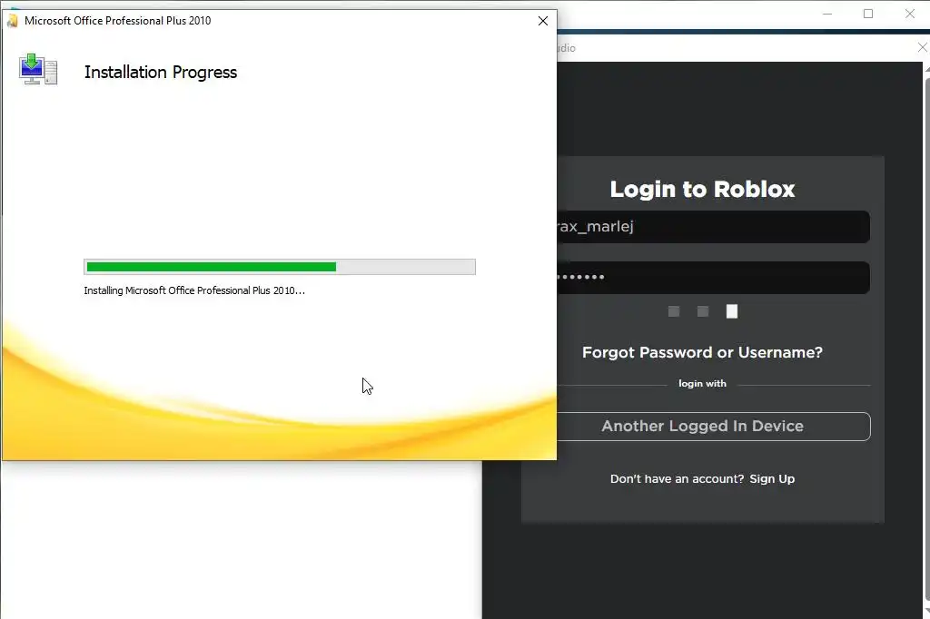Viewport: 930px width, 619px height.
Task: Click the Roblox username field showing rax_marlej
Action: [713, 227]
